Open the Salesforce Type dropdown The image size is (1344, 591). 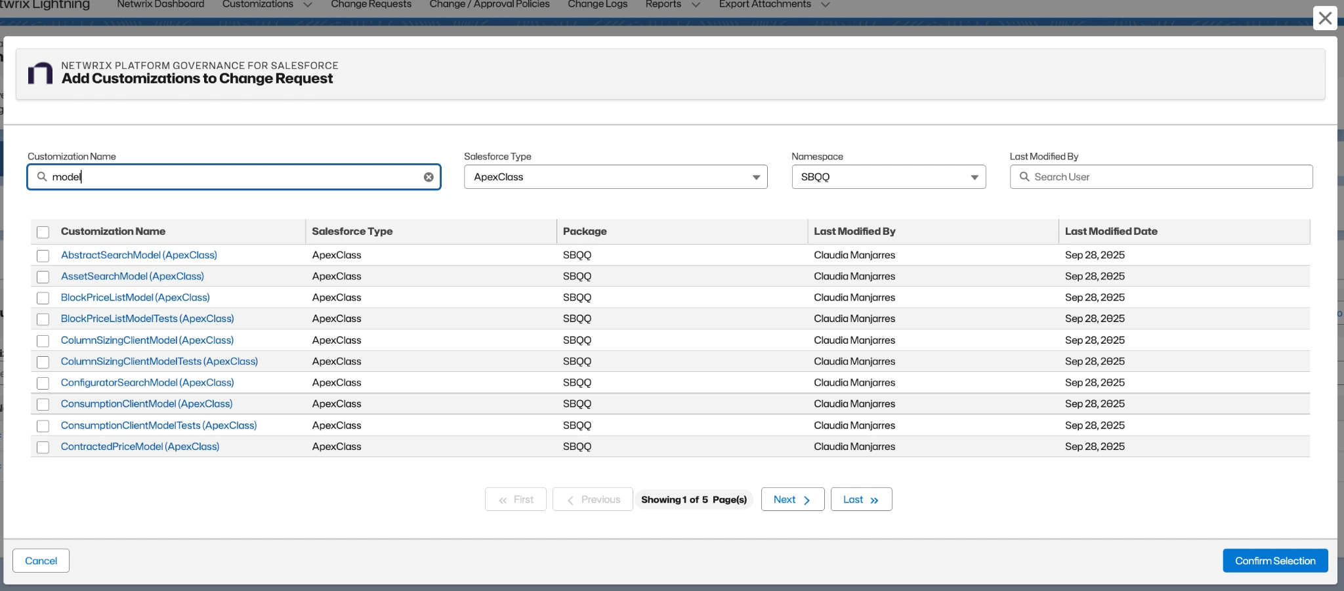[x=755, y=177]
